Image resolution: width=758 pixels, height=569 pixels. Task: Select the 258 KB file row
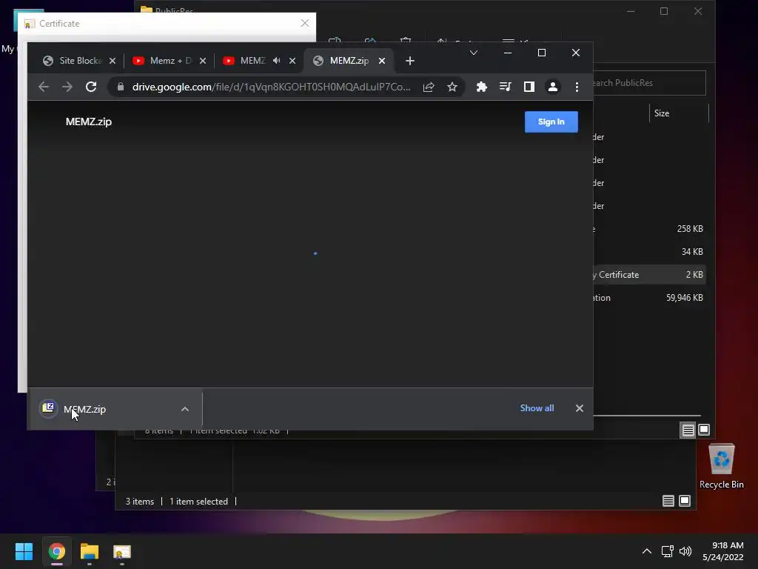(649, 229)
